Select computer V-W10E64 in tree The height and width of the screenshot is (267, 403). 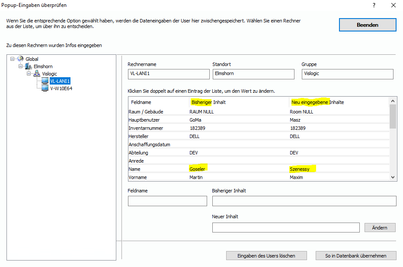[61, 88]
